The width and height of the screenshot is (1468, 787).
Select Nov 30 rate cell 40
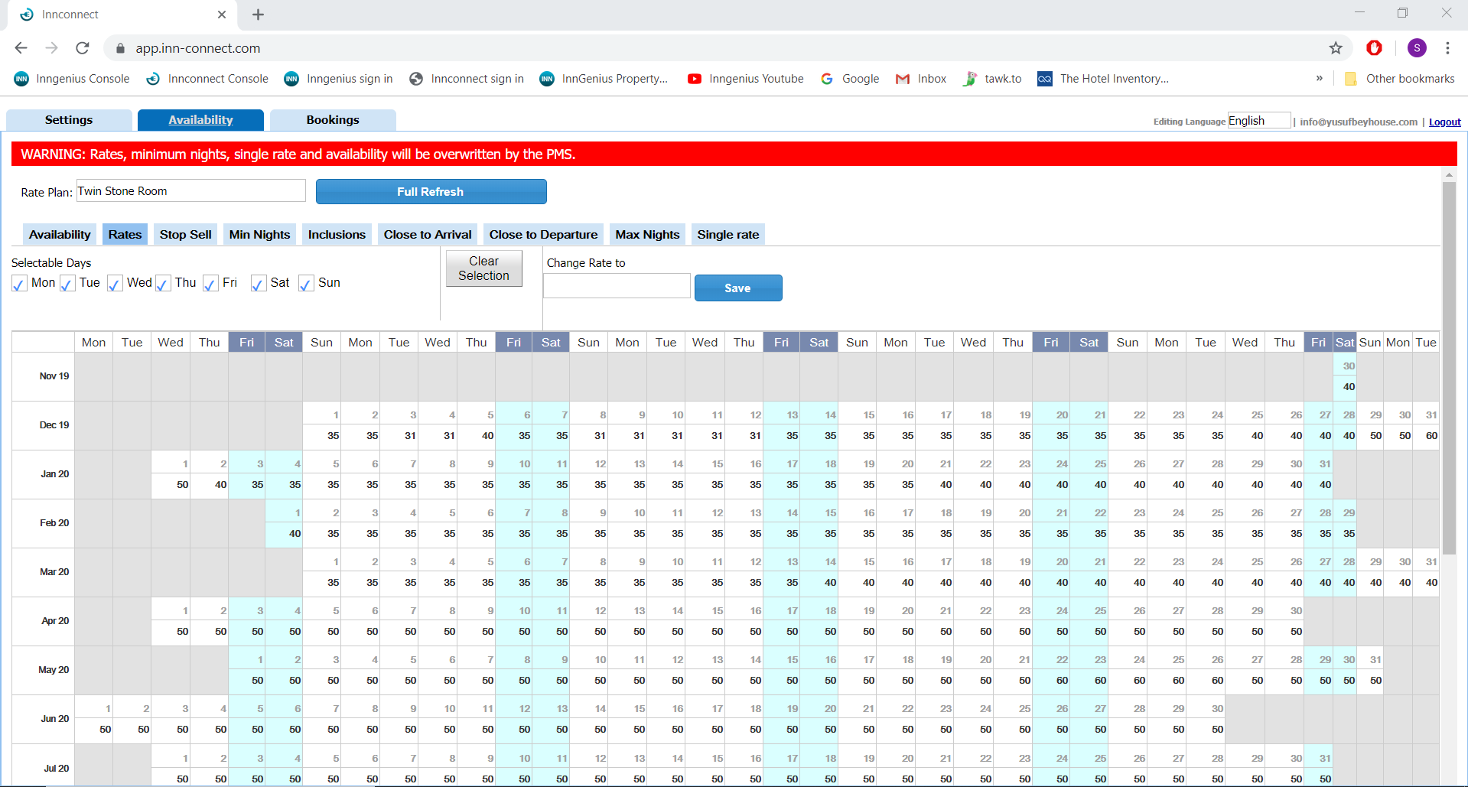coord(1346,387)
